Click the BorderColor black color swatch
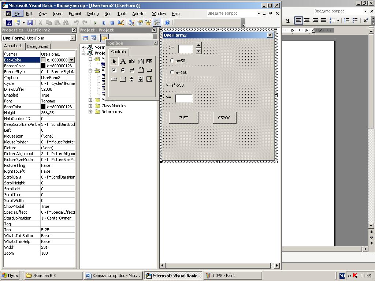The image size is (375, 281). click(43, 66)
